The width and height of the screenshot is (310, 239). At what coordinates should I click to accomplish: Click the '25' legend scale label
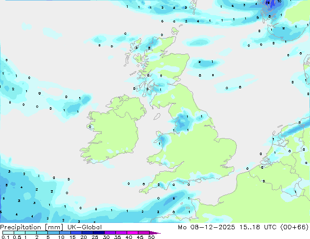coord(95,237)
